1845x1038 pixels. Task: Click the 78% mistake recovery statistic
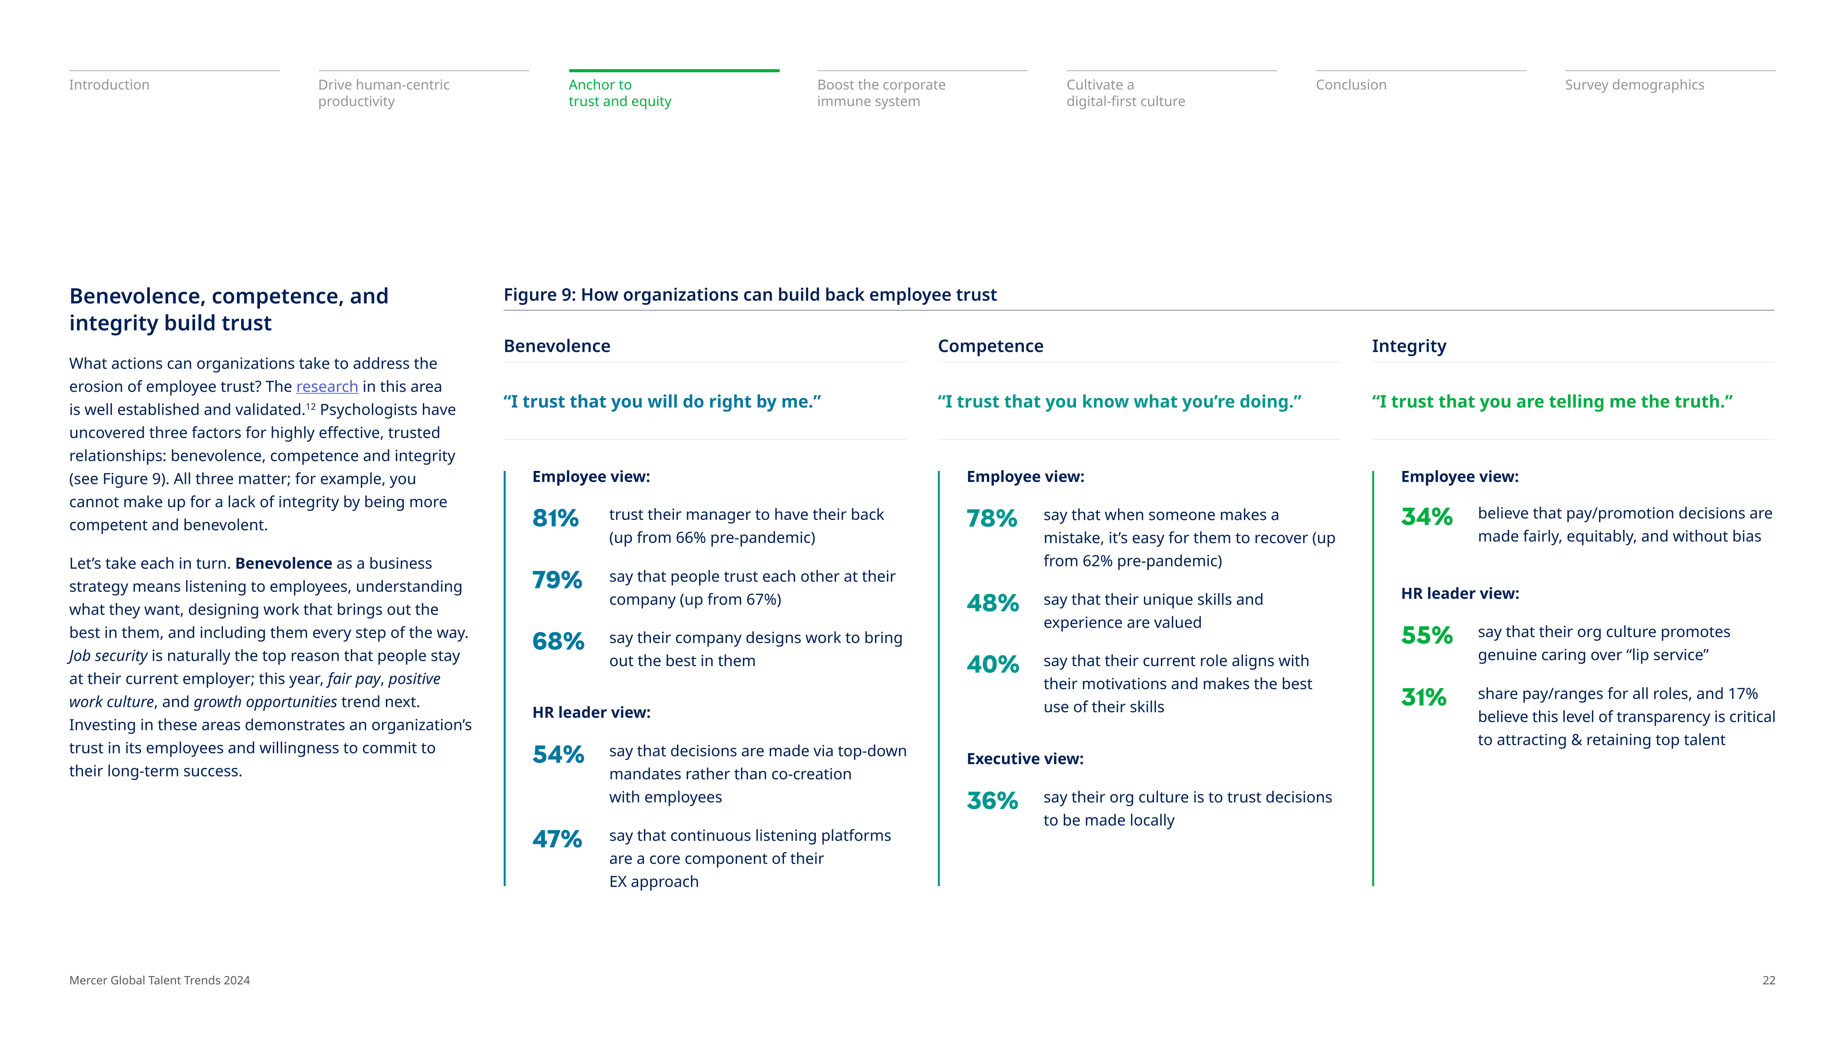992,518
